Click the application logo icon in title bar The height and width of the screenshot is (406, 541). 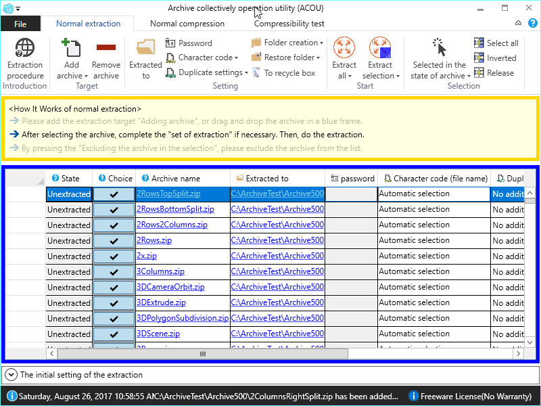pos(7,8)
